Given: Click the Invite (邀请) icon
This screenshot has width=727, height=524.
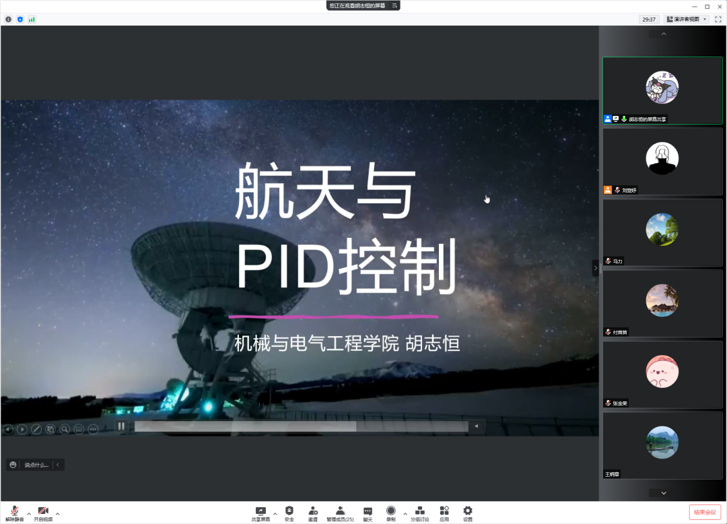Looking at the screenshot, I should pyautogui.click(x=313, y=512).
